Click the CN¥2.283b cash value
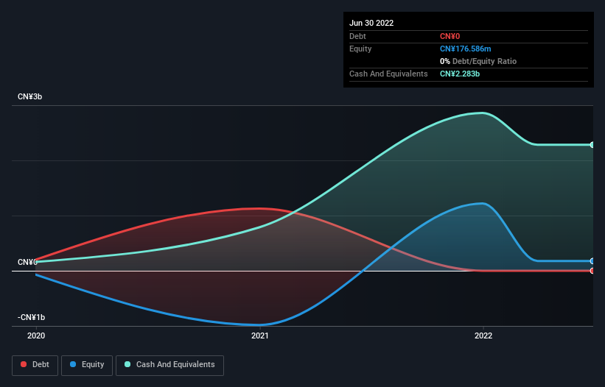 460,74
